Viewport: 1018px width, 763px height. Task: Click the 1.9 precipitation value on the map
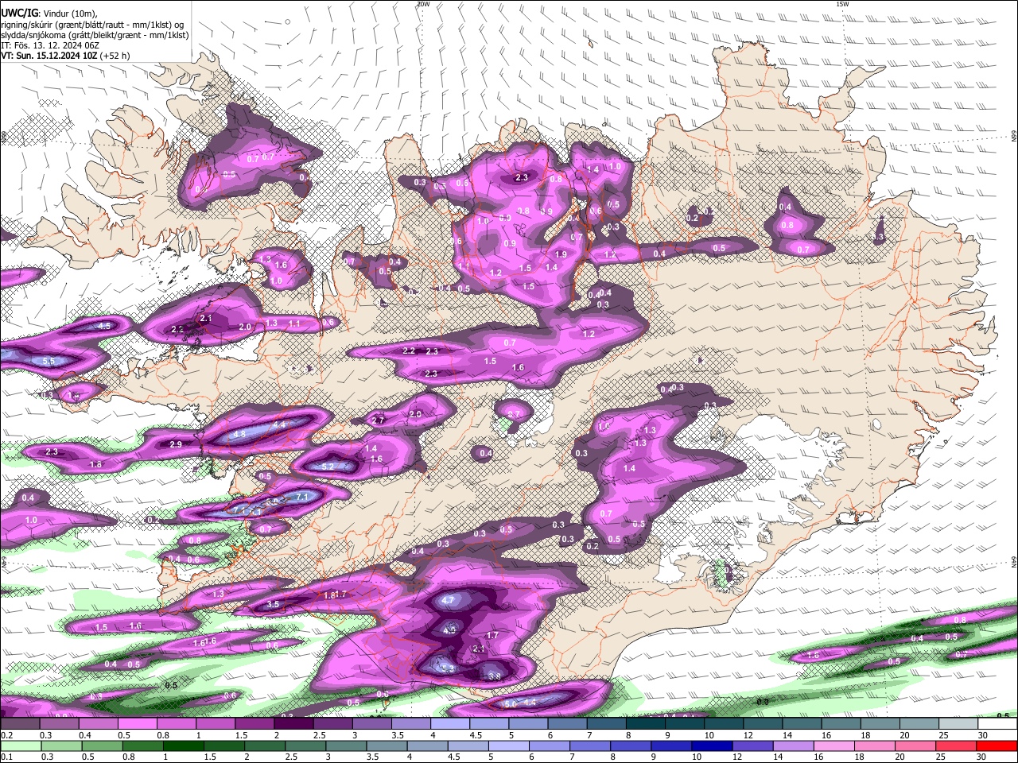(561, 255)
